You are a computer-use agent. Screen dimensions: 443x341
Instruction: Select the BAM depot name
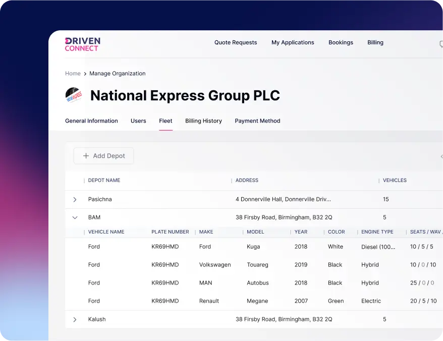(x=94, y=217)
